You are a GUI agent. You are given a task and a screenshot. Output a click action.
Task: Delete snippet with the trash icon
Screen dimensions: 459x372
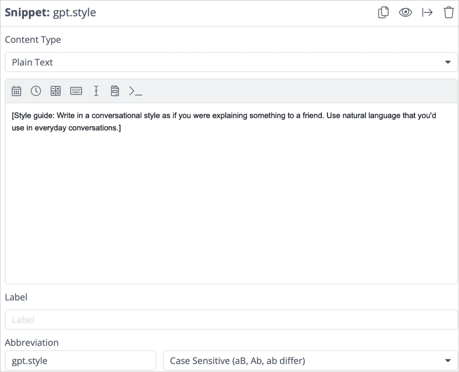coord(449,13)
